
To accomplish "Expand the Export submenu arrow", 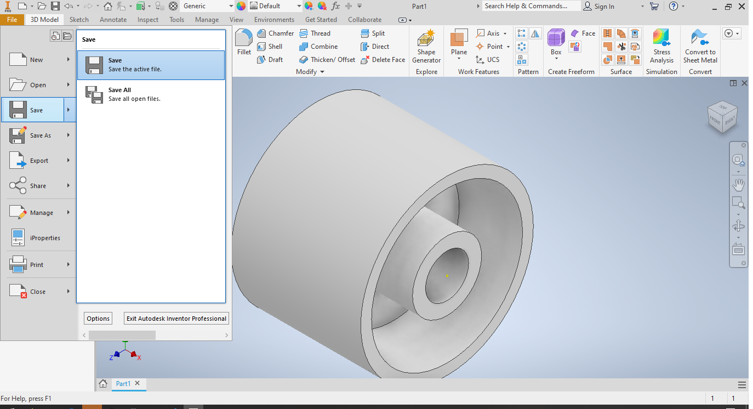I will (69, 161).
